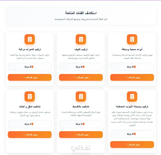Click the تركيب كاميرات مراقبة card title
Screen dimensions: 161x155
(30, 49)
